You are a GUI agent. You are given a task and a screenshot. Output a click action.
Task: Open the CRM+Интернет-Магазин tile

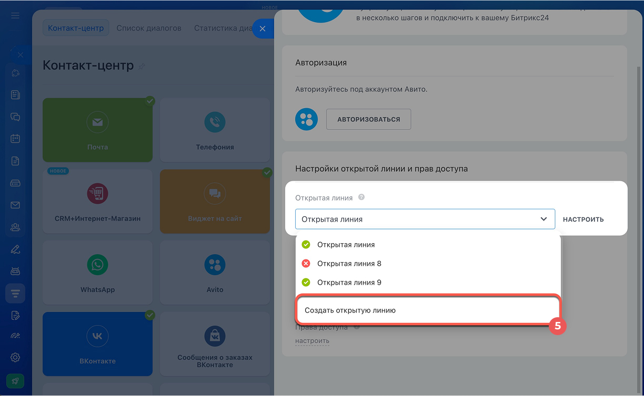click(97, 201)
